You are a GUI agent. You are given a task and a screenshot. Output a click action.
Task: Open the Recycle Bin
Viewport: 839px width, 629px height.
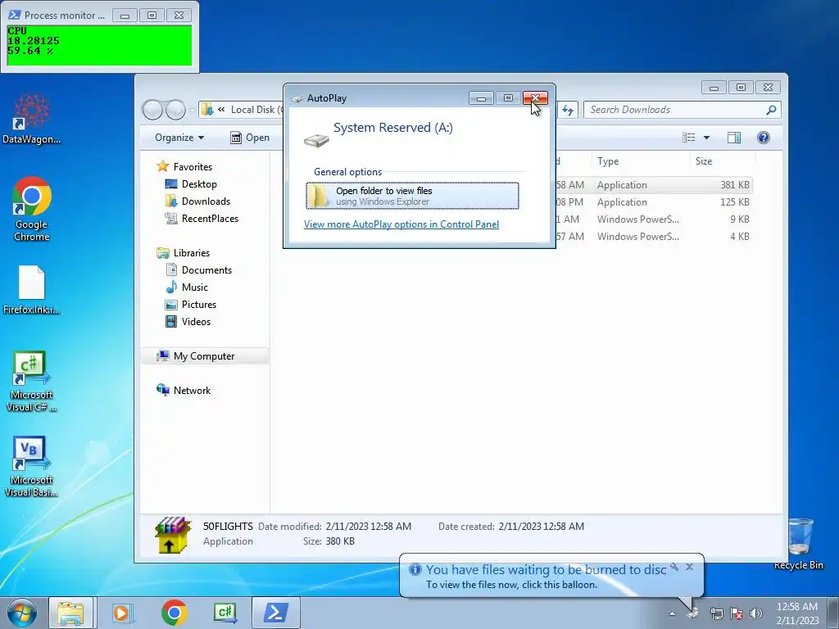[x=799, y=543]
